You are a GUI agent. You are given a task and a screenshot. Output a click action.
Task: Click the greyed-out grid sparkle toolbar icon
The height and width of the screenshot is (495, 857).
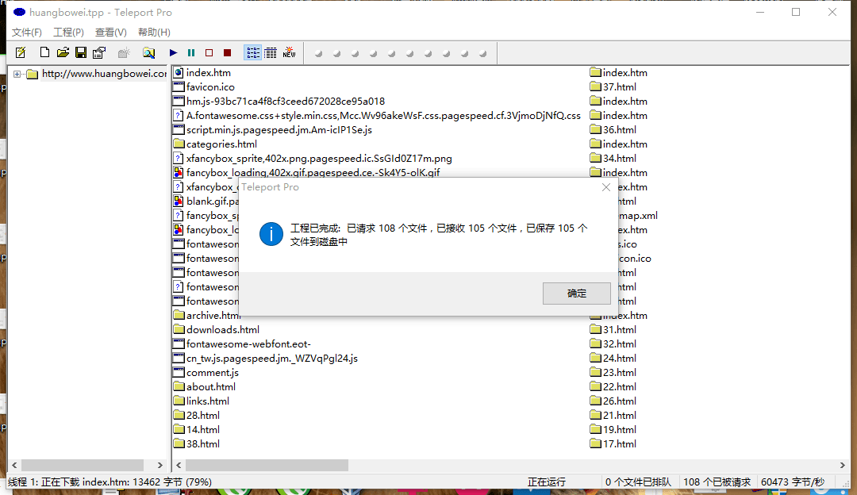click(124, 52)
